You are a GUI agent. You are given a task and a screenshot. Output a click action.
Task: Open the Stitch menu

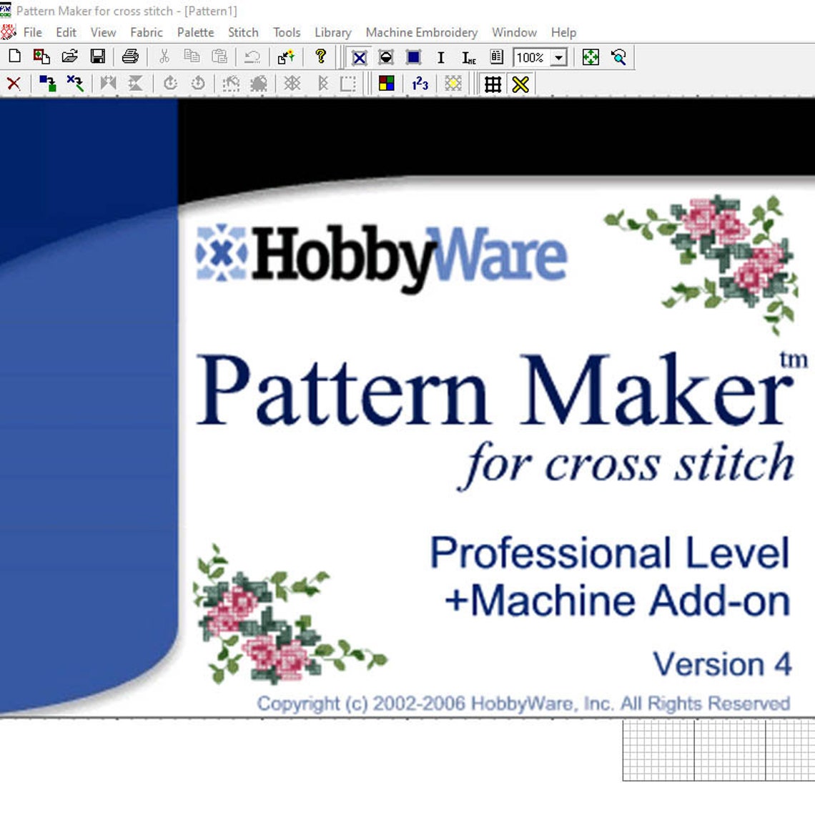coord(243,32)
